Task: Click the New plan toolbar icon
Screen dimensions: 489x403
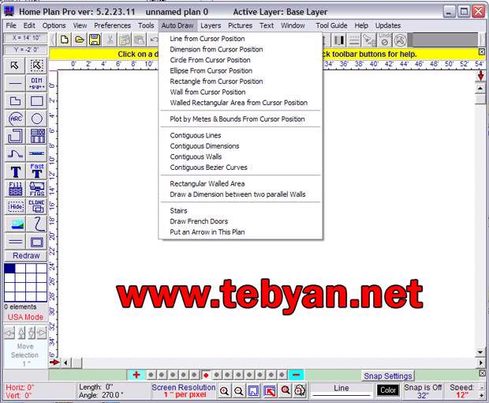Action: point(65,40)
